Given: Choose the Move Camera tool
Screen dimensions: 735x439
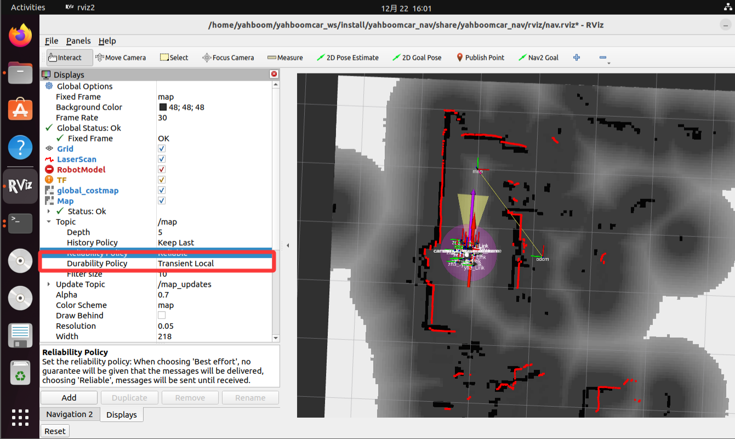Looking at the screenshot, I should (121, 58).
